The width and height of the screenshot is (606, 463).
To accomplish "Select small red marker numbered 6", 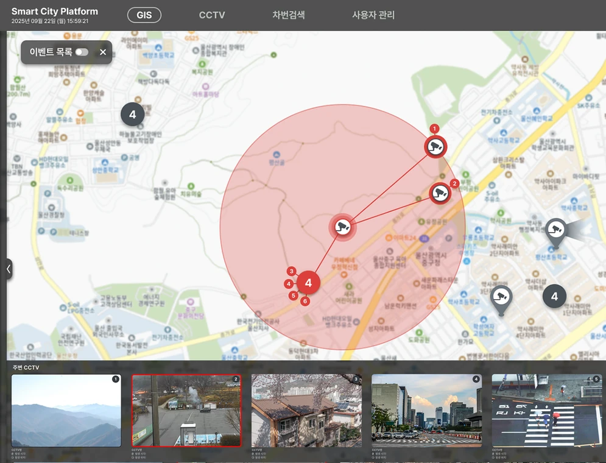I will [305, 301].
